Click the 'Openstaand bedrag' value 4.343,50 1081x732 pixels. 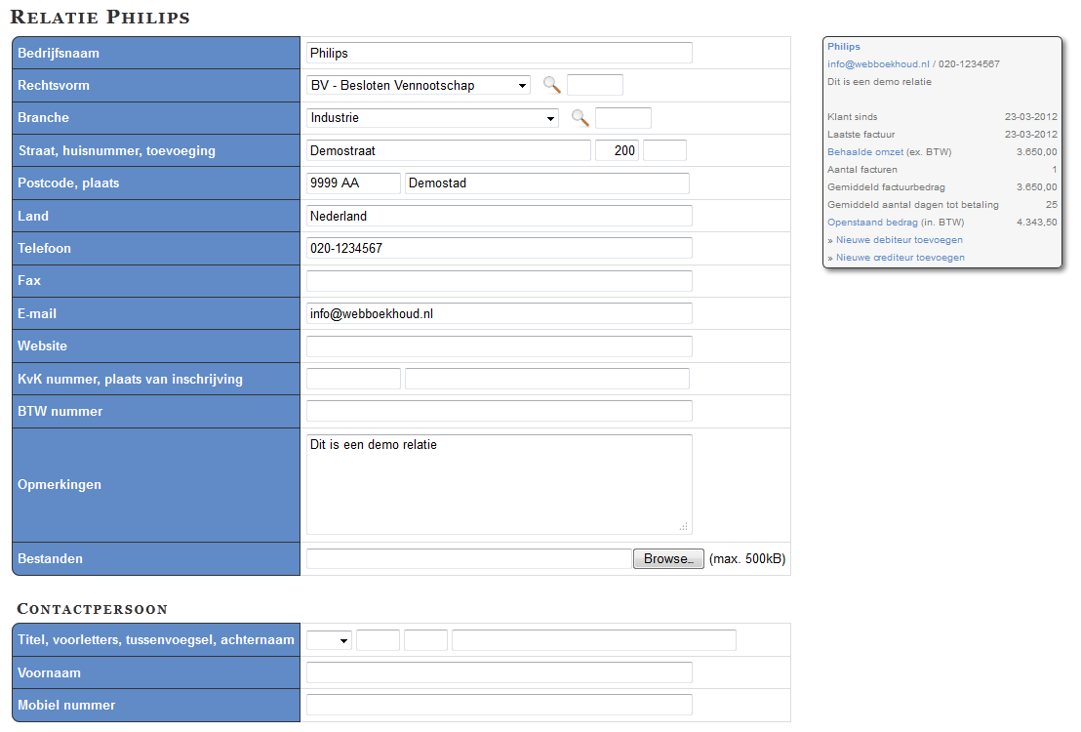coord(1037,223)
